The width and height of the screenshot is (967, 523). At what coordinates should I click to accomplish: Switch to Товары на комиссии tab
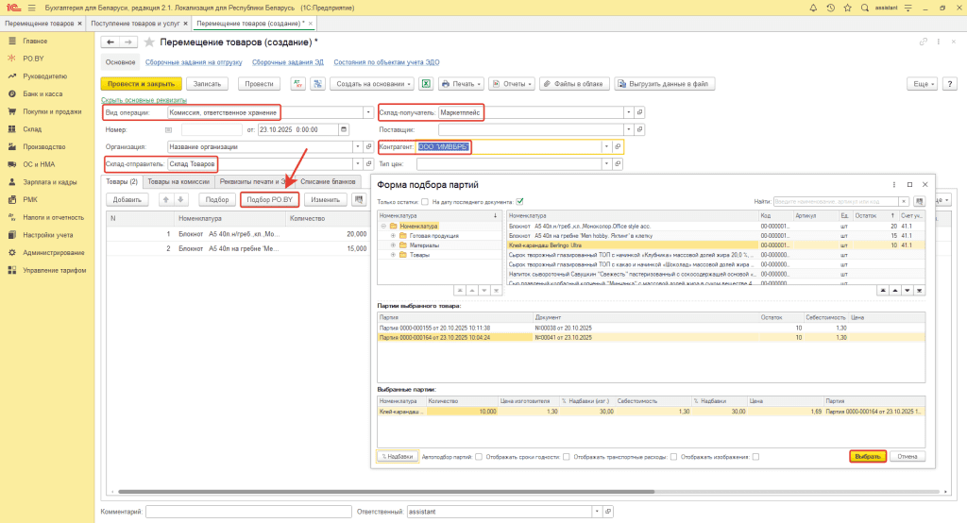tap(178, 181)
